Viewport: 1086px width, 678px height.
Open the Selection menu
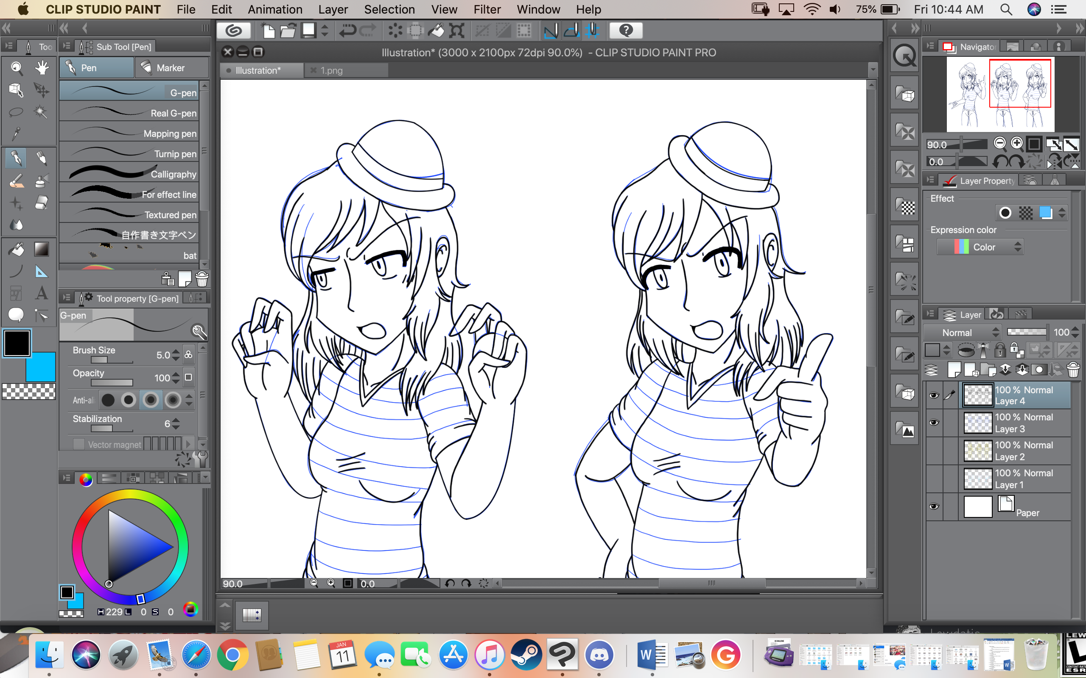click(x=389, y=9)
